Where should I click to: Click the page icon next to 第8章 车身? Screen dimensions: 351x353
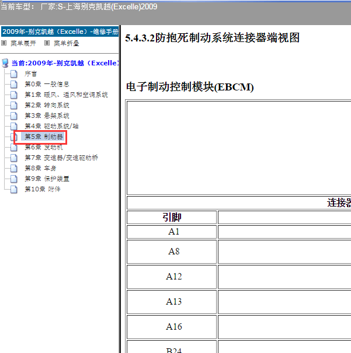click(14, 169)
